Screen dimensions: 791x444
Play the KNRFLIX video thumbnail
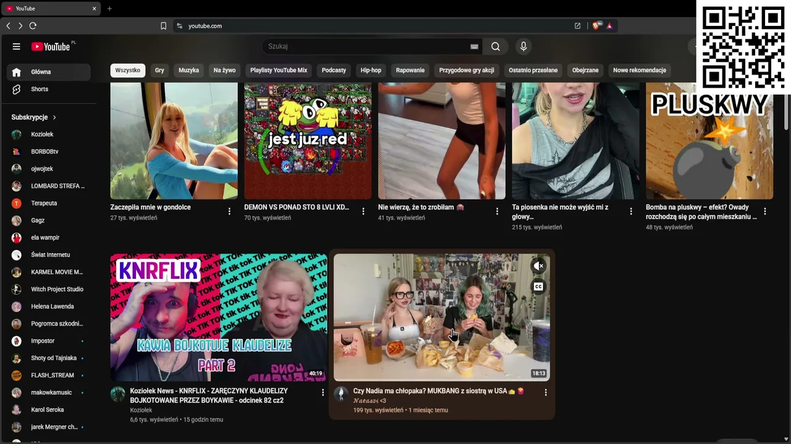click(x=219, y=318)
